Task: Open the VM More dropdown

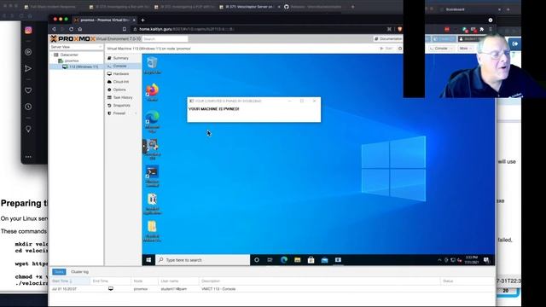Action: pyautogui.click(x=465, y=49)
